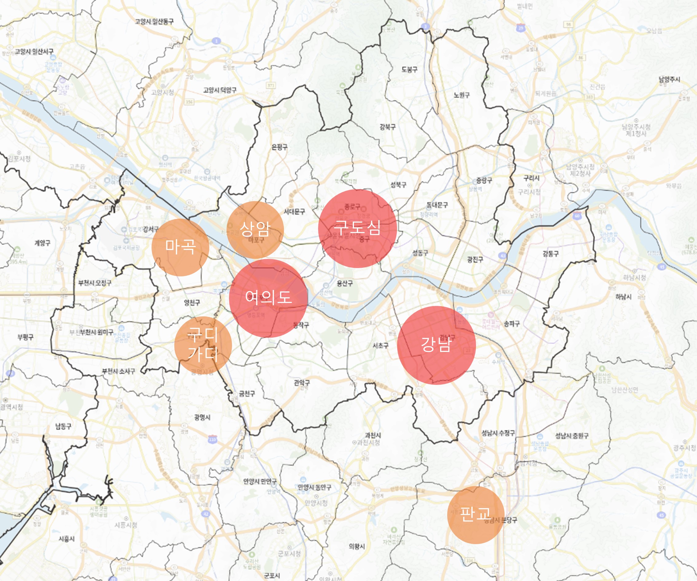Screen dimensions: 697x581
Task: Click the 서초구 district label
Action: (x=380, y=346)
